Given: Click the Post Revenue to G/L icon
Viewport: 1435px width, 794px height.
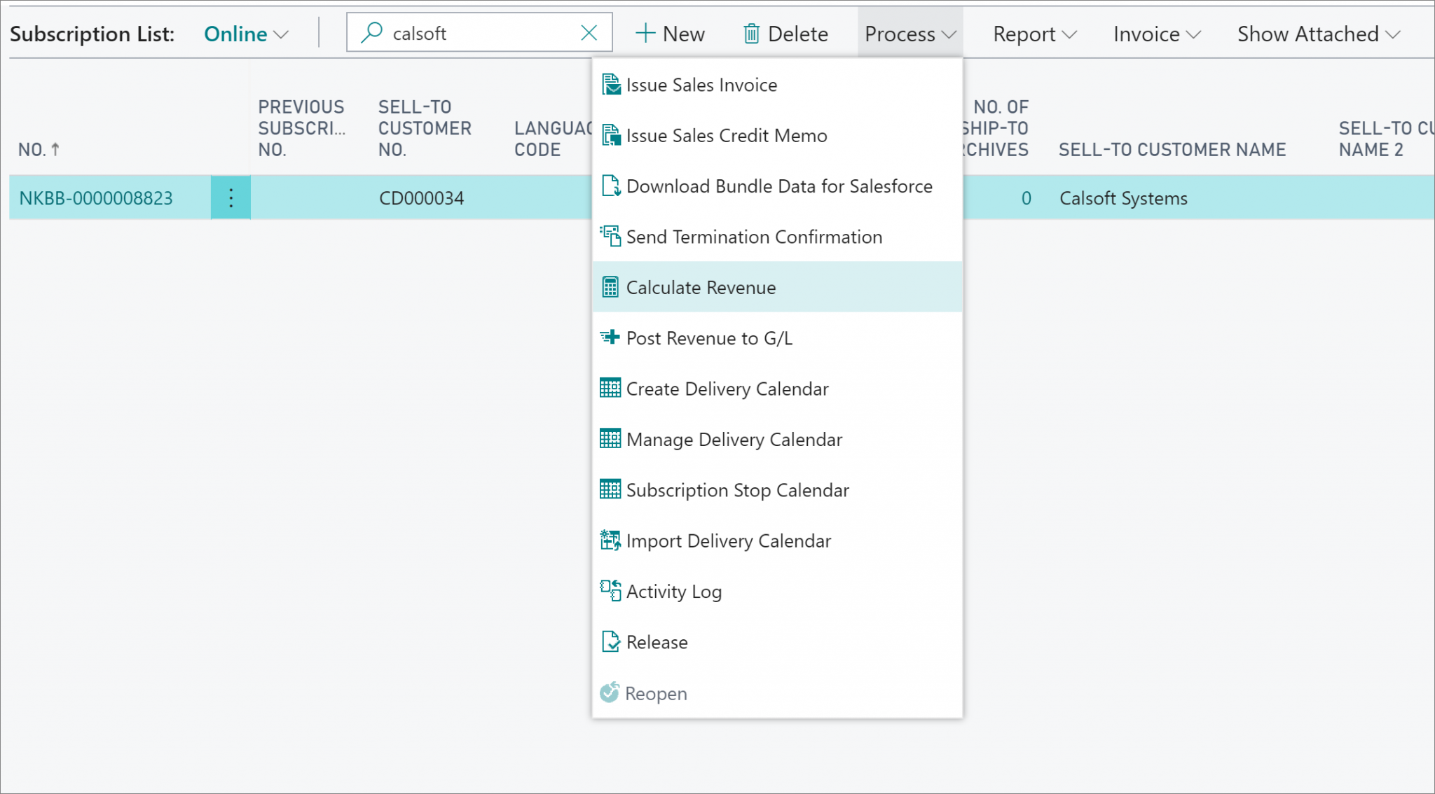Looking at the screenshot, I should 611,337.
